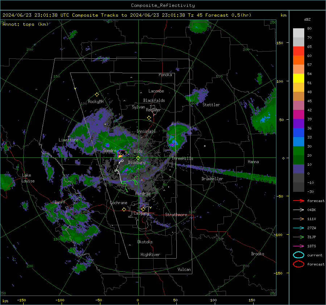Click the cyan current ellipse legend icon
This screenshot has width=326, height=305.
click(298, 255)
